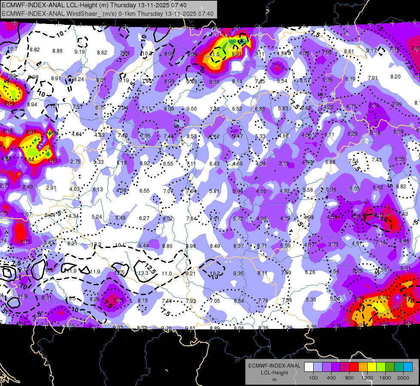The height and width of the screenshot is (386, 420).
Task: Click the wind shear value 4.03
Action: (x=75, y=189)
